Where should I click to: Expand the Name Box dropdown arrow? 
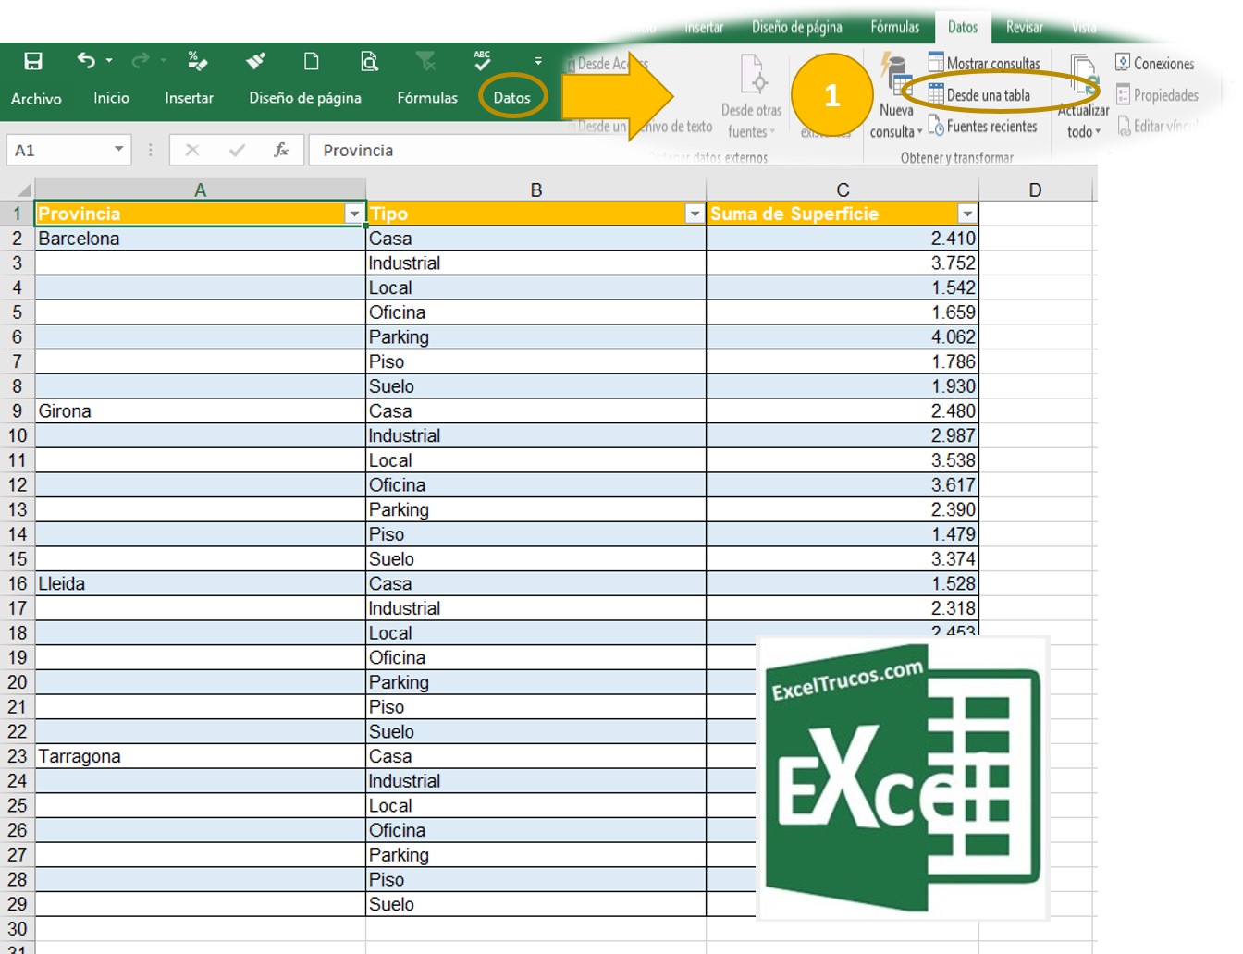click(x=118, y=150)
